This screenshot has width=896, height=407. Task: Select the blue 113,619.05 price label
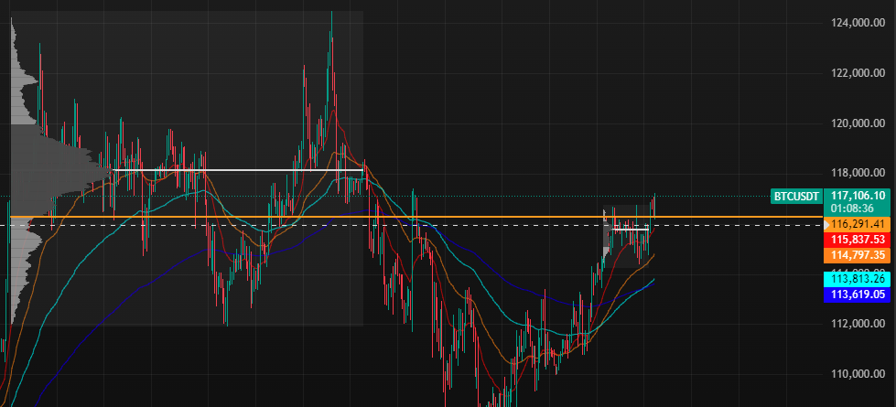tap(858, 295)
